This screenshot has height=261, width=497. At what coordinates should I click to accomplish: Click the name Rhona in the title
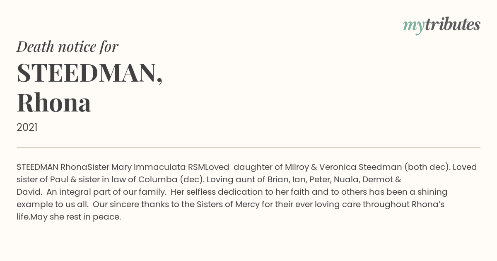point(54,103)
